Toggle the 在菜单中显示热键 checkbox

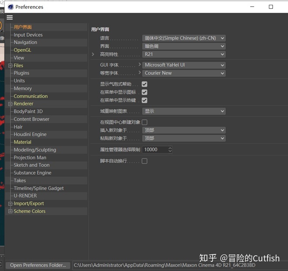144,101
